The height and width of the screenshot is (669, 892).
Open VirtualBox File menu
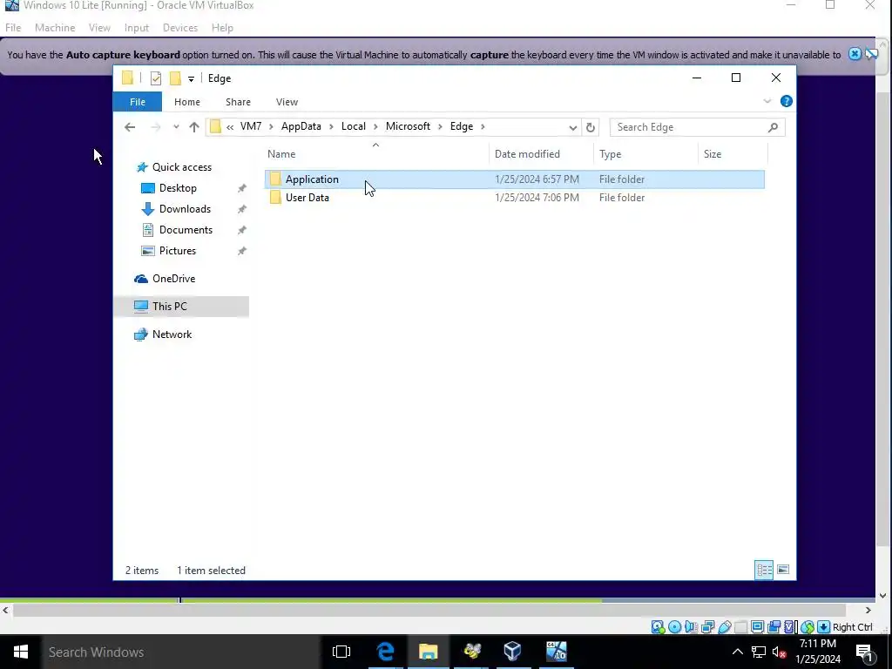coord(13,28)
